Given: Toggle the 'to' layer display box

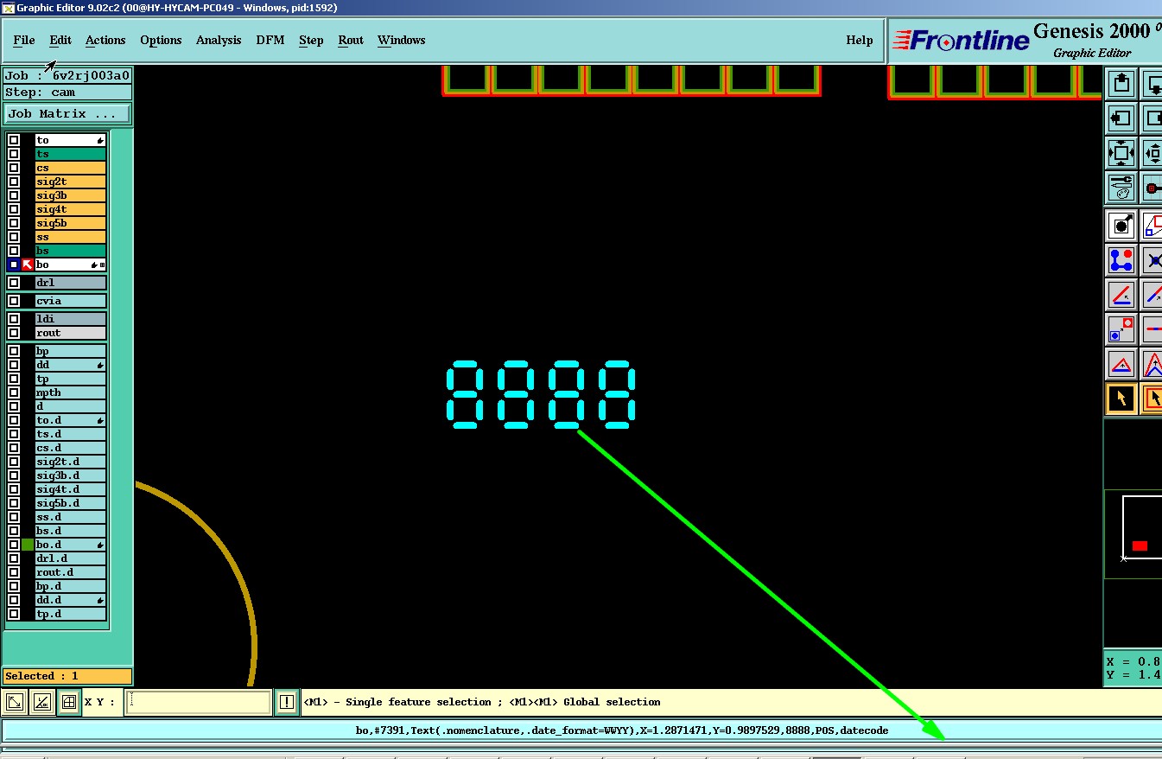Looking at the screenshot, I should point(14,140).
